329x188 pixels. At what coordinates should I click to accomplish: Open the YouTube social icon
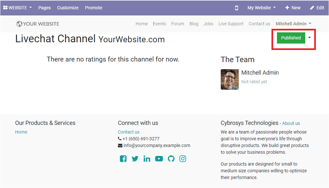tap(159, 159)
